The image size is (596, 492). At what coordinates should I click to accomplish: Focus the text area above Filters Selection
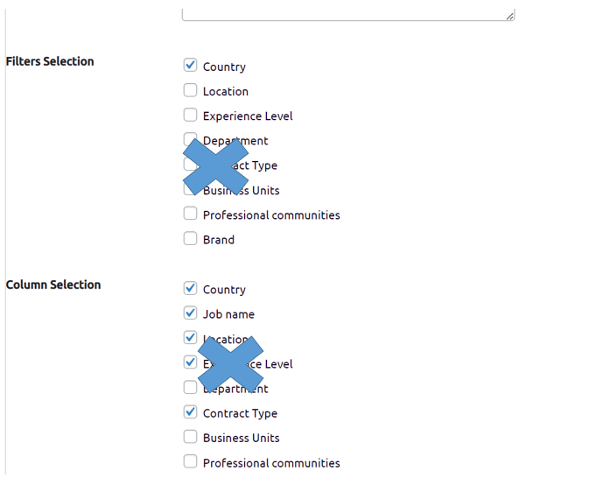[x=347, y=11]
